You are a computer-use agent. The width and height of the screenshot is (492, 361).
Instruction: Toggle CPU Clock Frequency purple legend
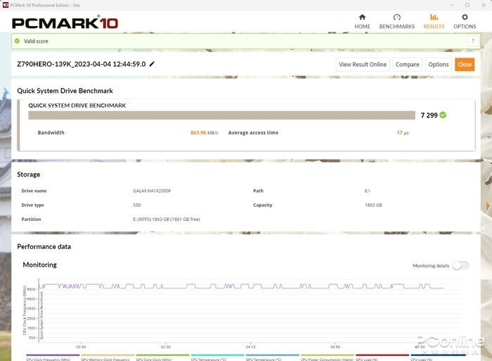point(53,355)
